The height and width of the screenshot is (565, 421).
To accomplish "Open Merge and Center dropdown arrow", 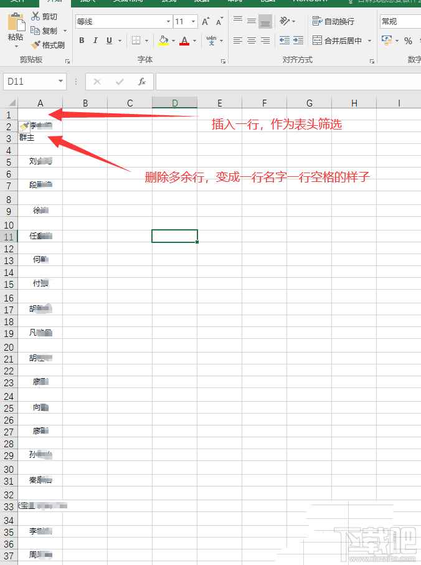I will [369, 40].
